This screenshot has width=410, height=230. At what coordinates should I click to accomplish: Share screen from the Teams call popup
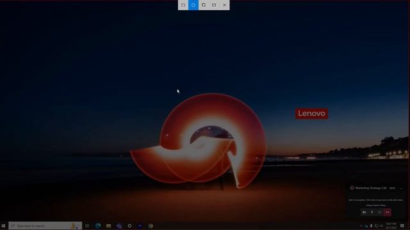[x=380, y=212]
